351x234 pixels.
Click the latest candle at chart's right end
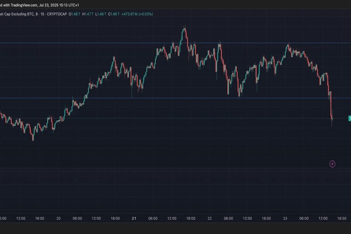click(x=332, y=119)
